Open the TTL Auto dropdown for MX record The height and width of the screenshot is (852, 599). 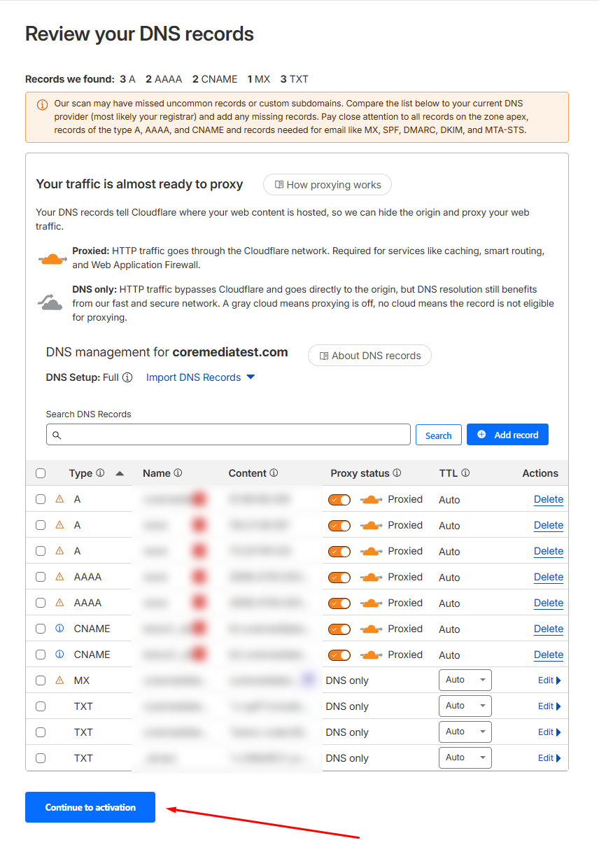click(465, 680)
